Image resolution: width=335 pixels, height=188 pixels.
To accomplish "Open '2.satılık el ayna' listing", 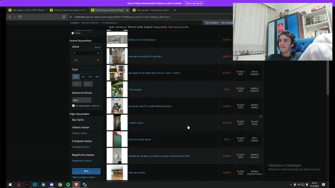I will 136,123.
